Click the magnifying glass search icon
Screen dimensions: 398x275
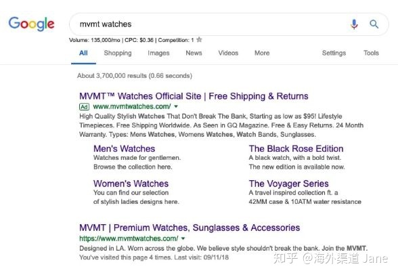374,24
